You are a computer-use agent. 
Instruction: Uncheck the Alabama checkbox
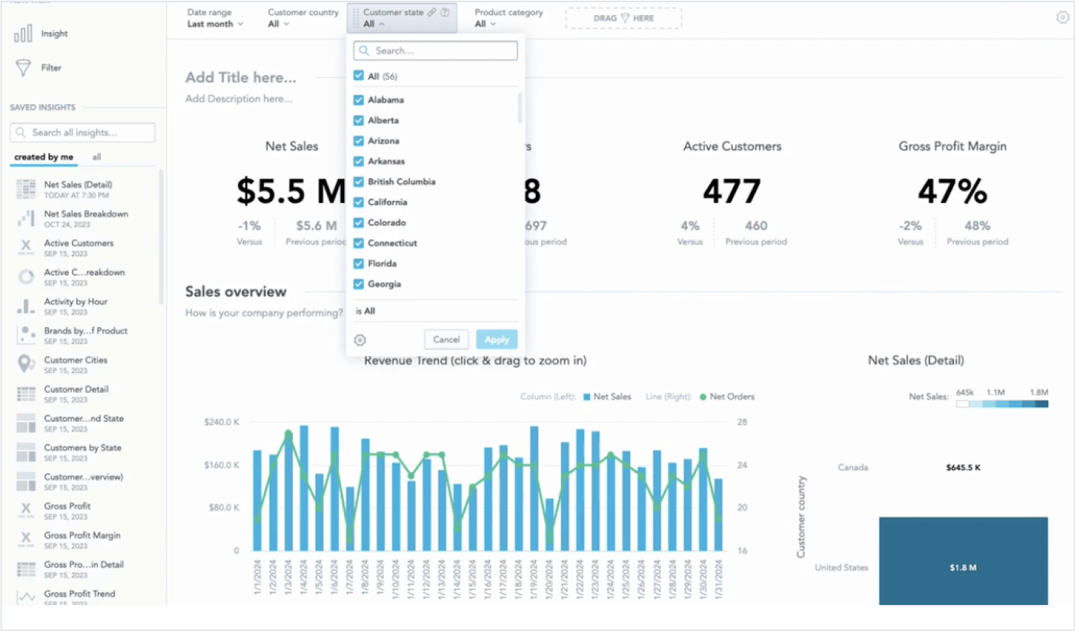click(359, 100)
